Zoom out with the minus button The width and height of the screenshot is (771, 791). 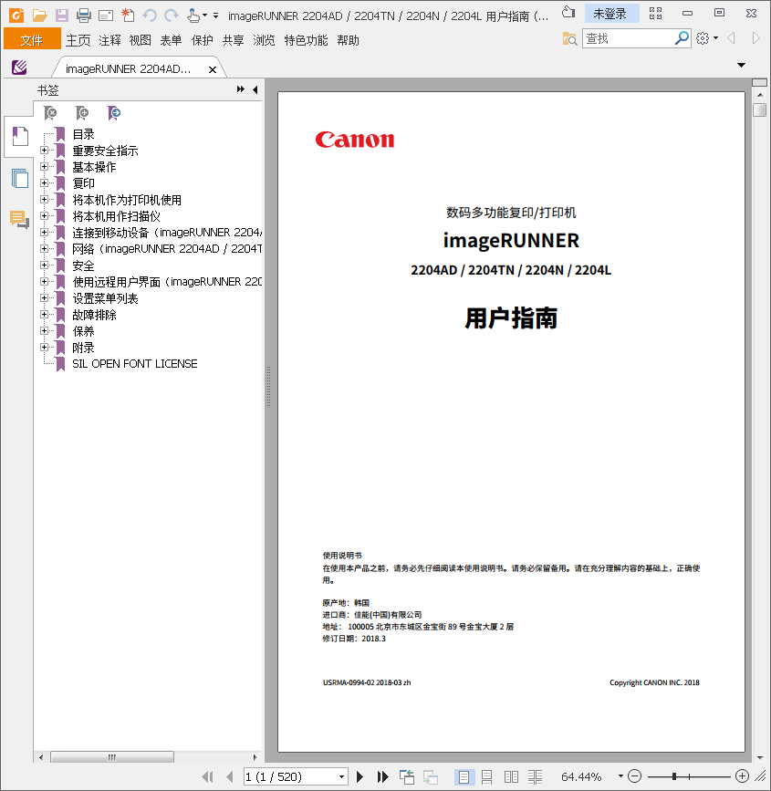click(x=635, y=775)
